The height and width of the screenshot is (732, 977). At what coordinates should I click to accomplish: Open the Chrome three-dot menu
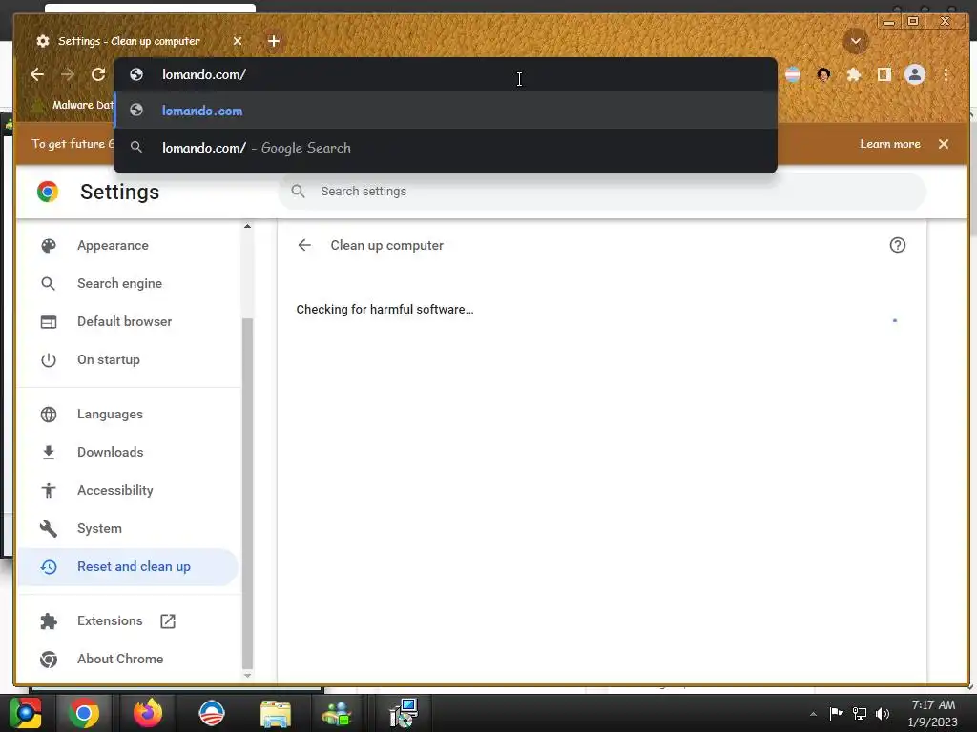coord(946,74)
